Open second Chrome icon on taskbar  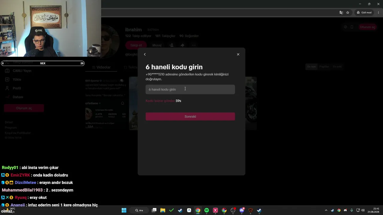[224, 210]
